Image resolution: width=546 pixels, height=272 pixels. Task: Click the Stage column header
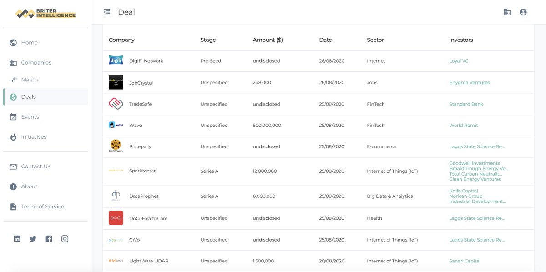click(x=208, y=40)
